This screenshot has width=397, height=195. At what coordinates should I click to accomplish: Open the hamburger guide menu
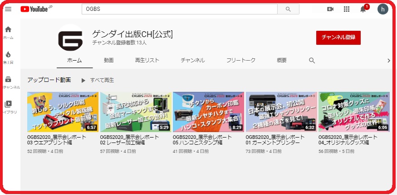[x=8, y=9]
